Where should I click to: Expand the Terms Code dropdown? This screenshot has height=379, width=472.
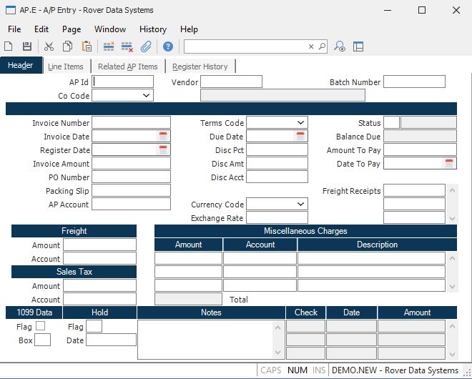coord(300,123)
